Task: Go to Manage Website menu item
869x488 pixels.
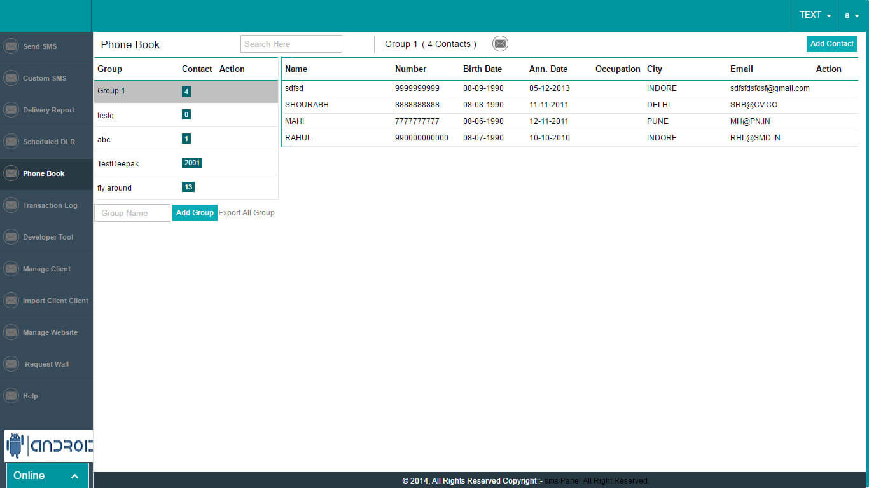Action: tap(50, 332)
